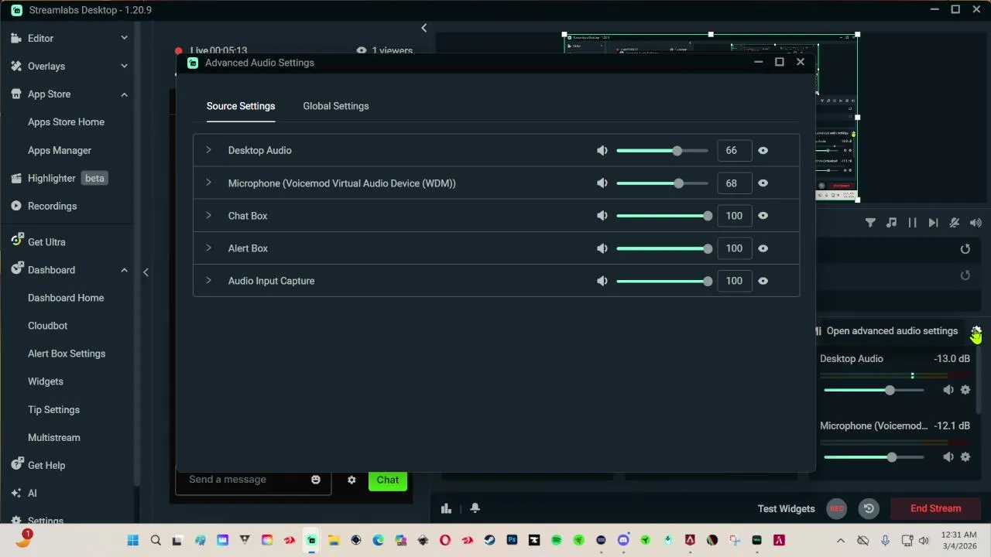Open Tip Settings in sidebar

click(53, 410)
